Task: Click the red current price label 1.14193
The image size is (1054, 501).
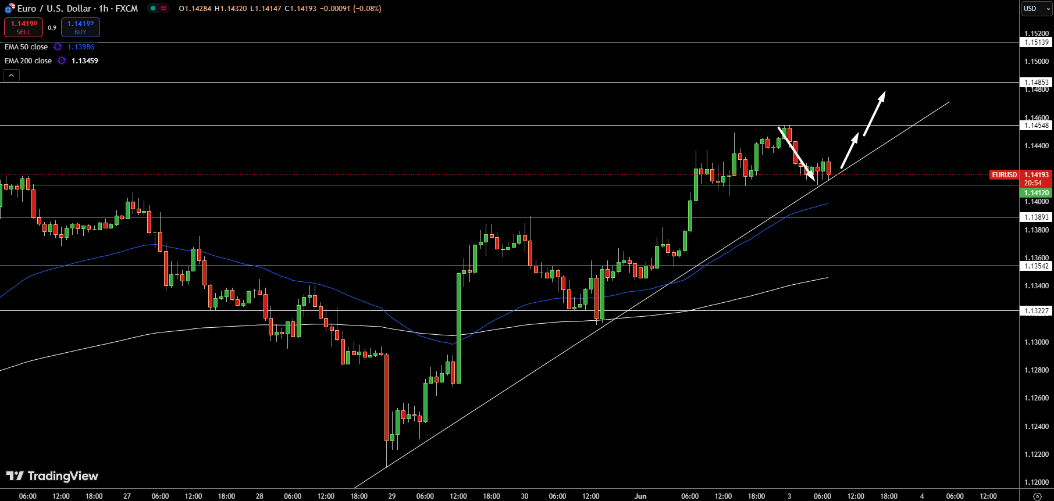Action: click(x=1037, y=174)
